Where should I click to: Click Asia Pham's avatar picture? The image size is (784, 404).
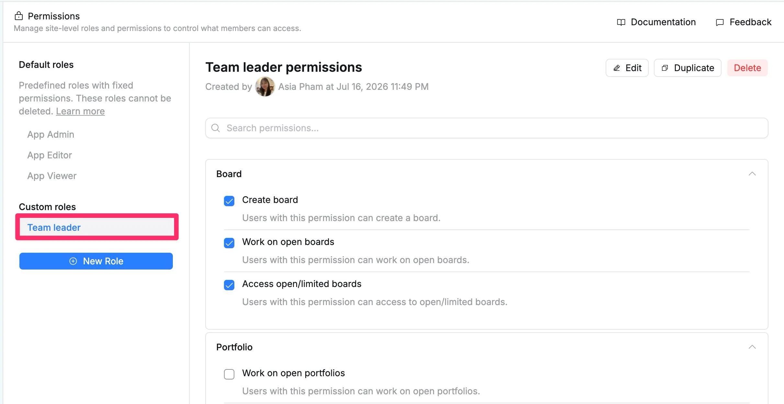[265, 86]
